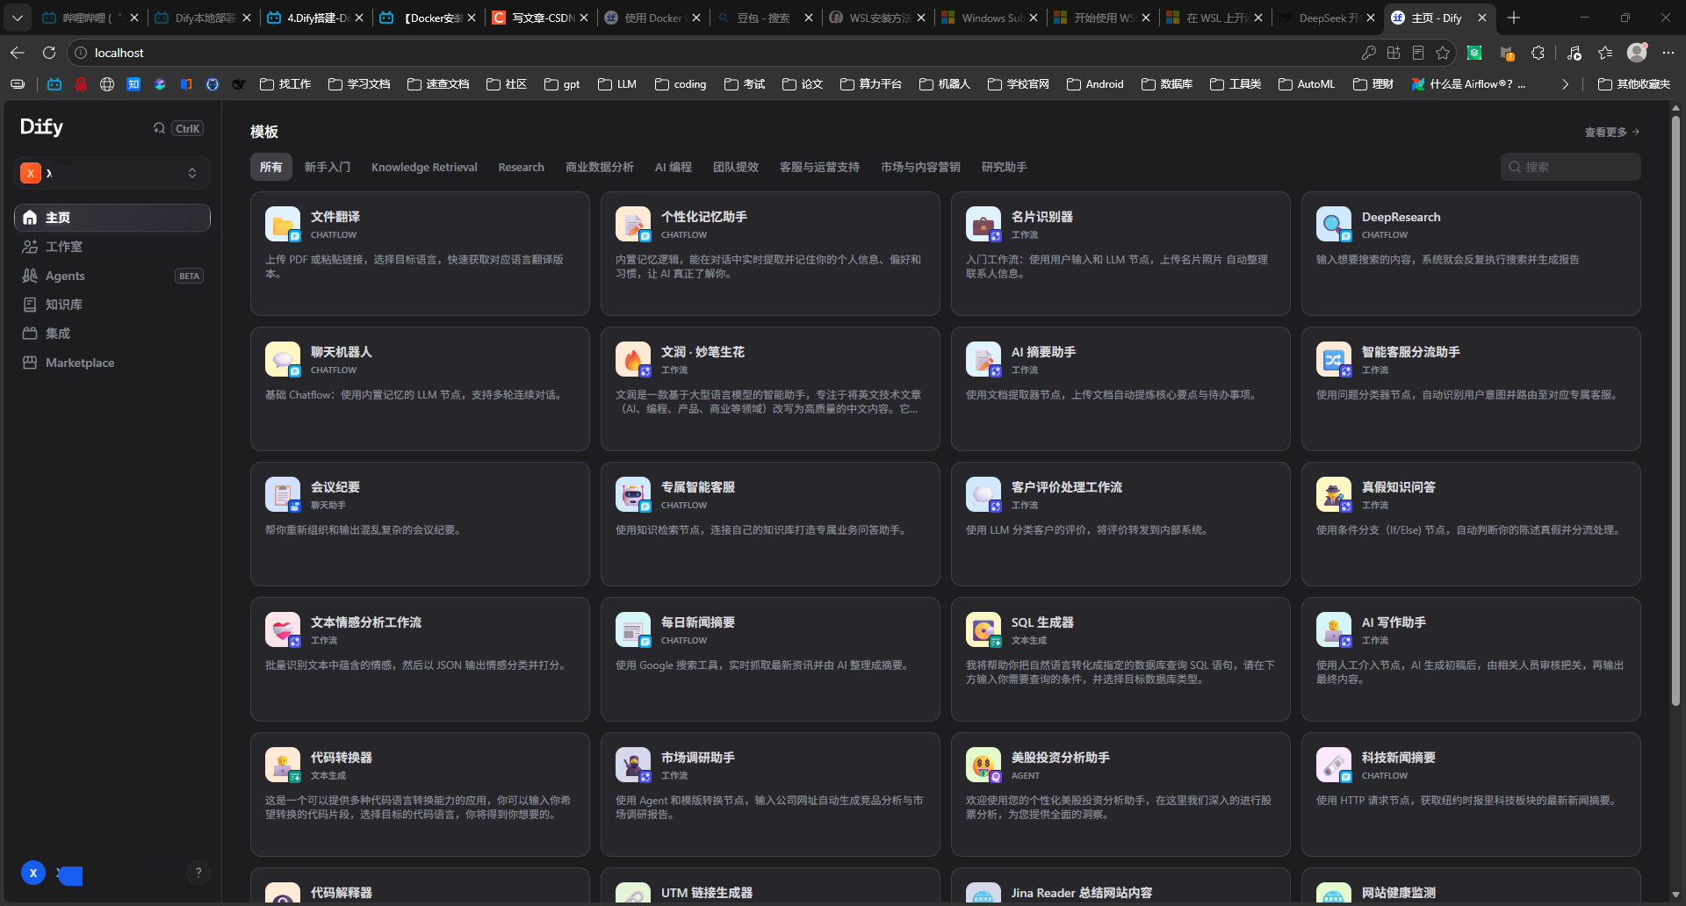The width and height of the screenshot is (1686, 906).
Task: Open the 文本情感分析工作流 heart icon
Action: coord(283,630)
